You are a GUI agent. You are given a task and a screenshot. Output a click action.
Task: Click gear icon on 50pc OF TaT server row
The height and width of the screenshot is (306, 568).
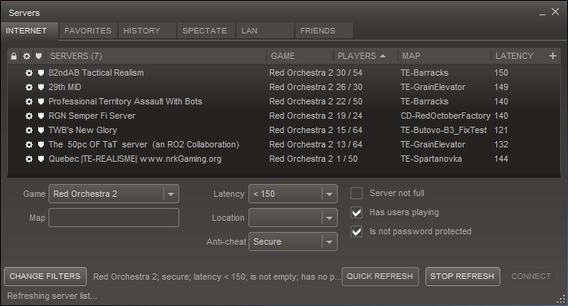click(x=29, y=145)
